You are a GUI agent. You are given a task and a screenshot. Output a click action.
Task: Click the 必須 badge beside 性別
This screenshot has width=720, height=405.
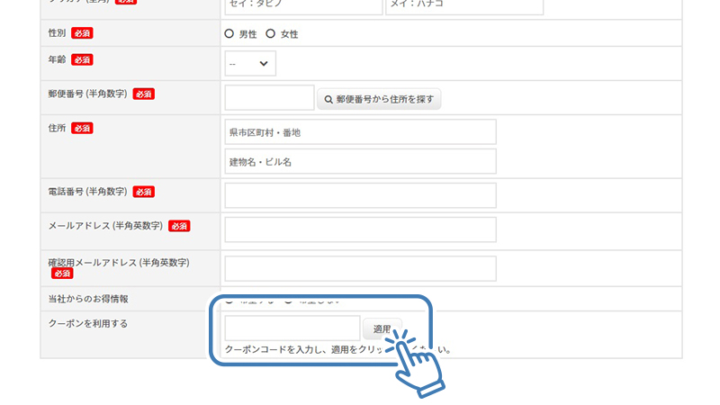(81, 33)
